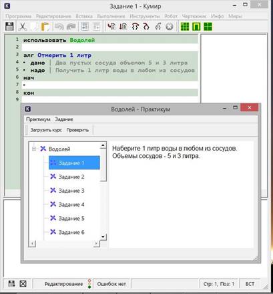The image size is (273, 294).
Task: Click the save icon in bottom status bar
Action: [11, 283]
